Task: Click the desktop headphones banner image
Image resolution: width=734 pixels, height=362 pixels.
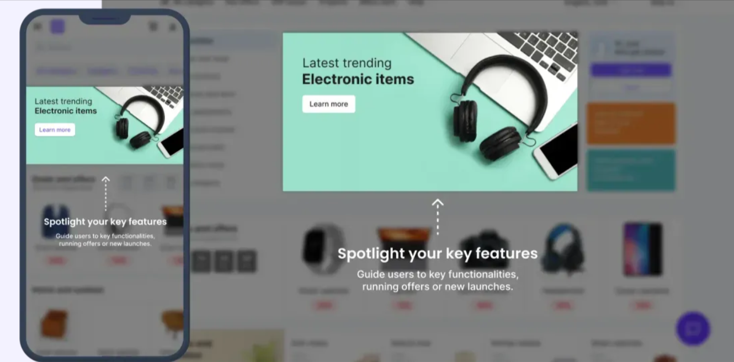Action: 430,112
